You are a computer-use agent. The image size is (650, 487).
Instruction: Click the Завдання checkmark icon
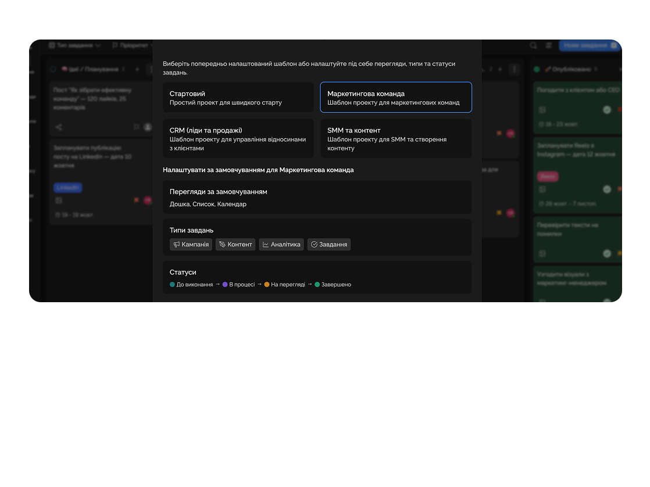point(314,245)
